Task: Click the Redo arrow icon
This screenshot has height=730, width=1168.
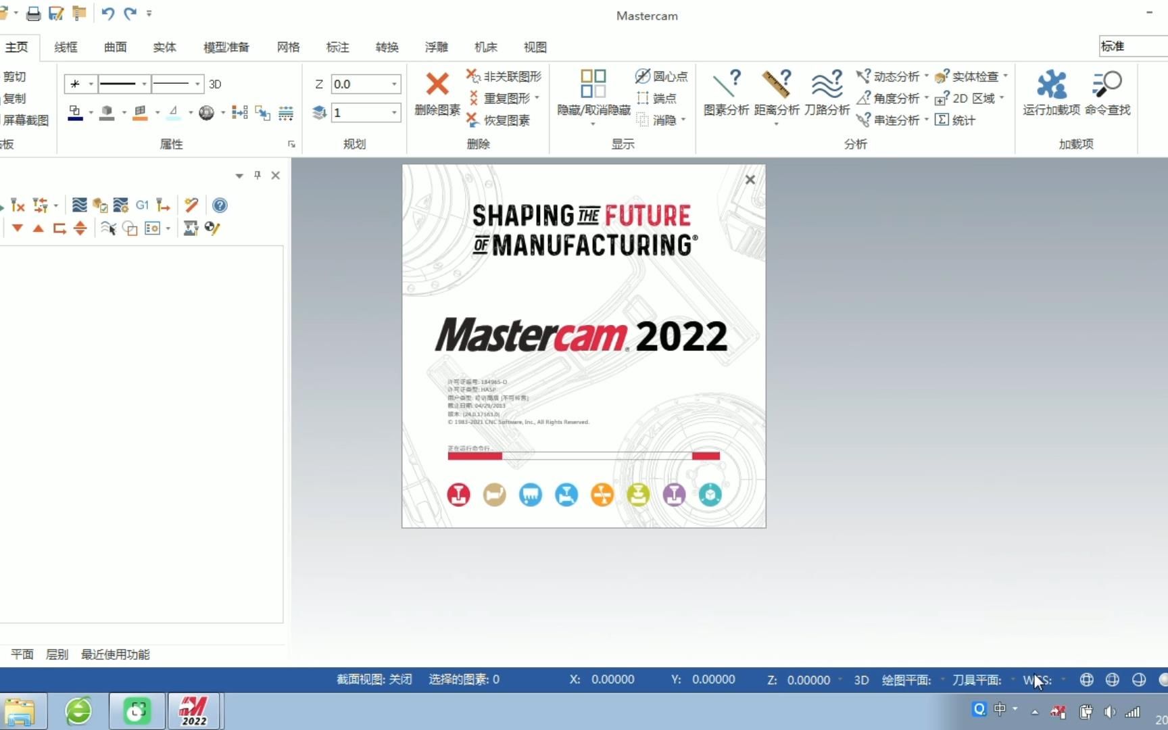Action: click(130, 13)
